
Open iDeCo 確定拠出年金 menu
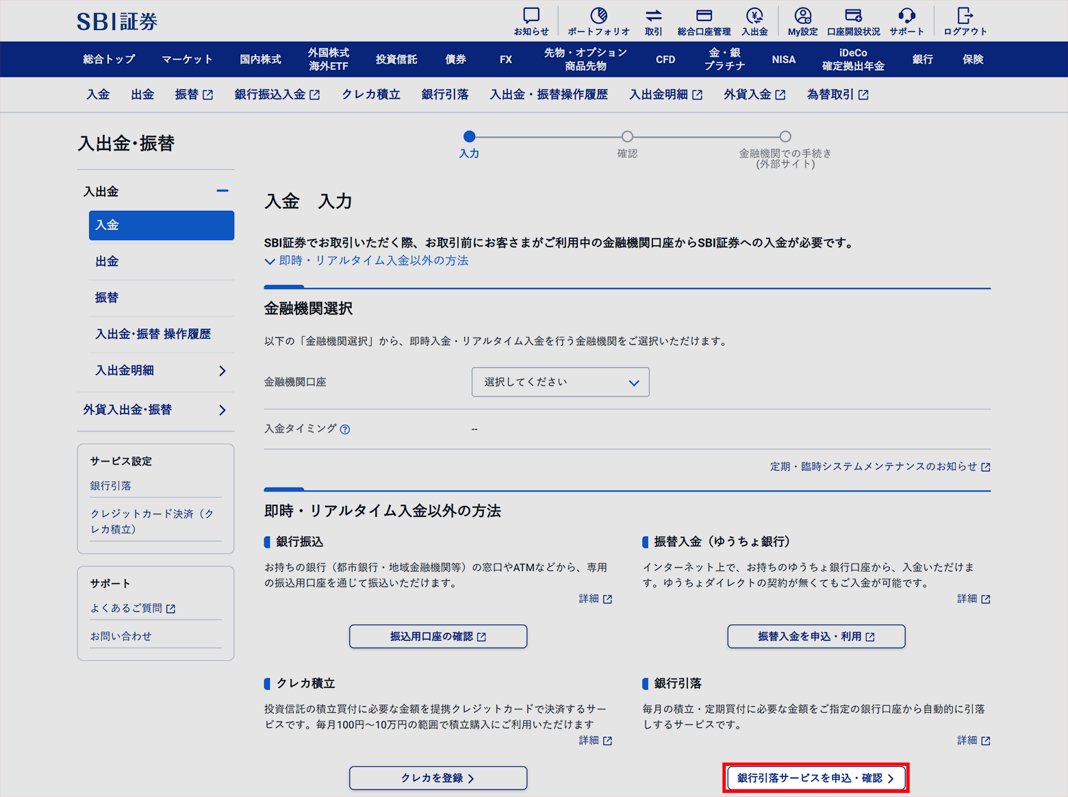pos(853,60)
